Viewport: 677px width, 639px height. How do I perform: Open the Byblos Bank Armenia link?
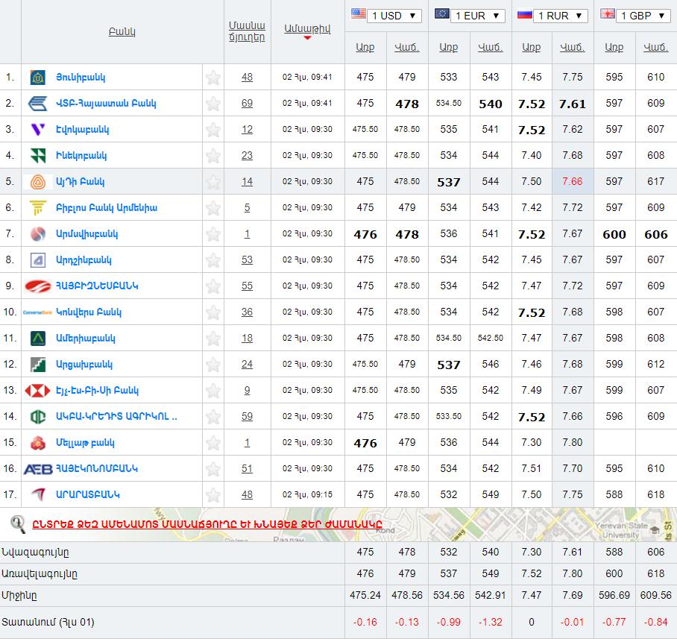point(107,208)
